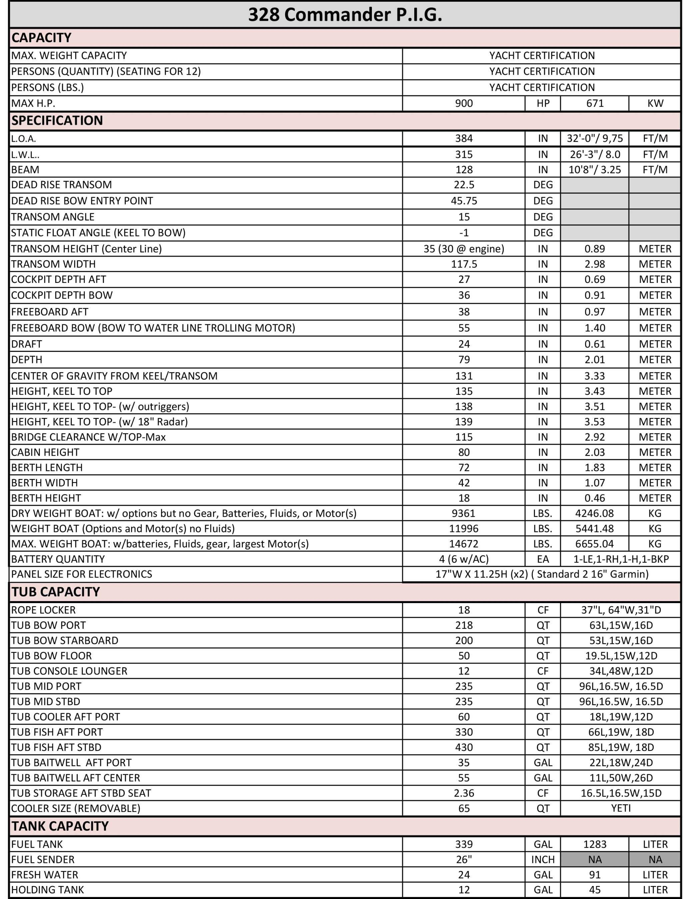683x899 pixels.
Task: Click the L.O.A. value 384
Action: [464, 139]
